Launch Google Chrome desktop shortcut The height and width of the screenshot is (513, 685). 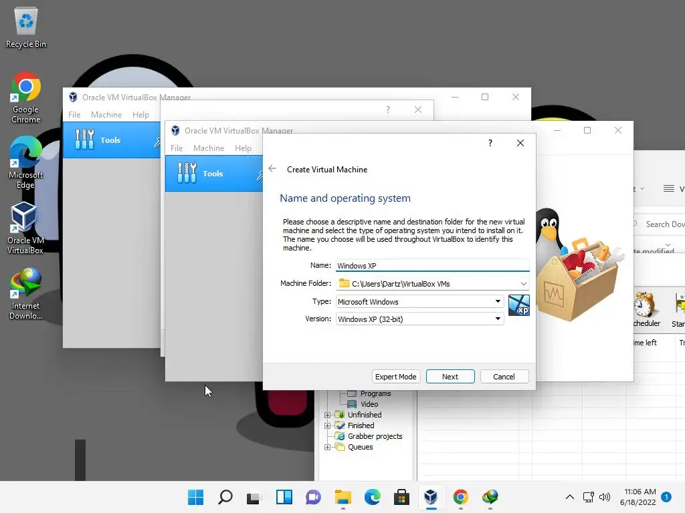(26, 98)
